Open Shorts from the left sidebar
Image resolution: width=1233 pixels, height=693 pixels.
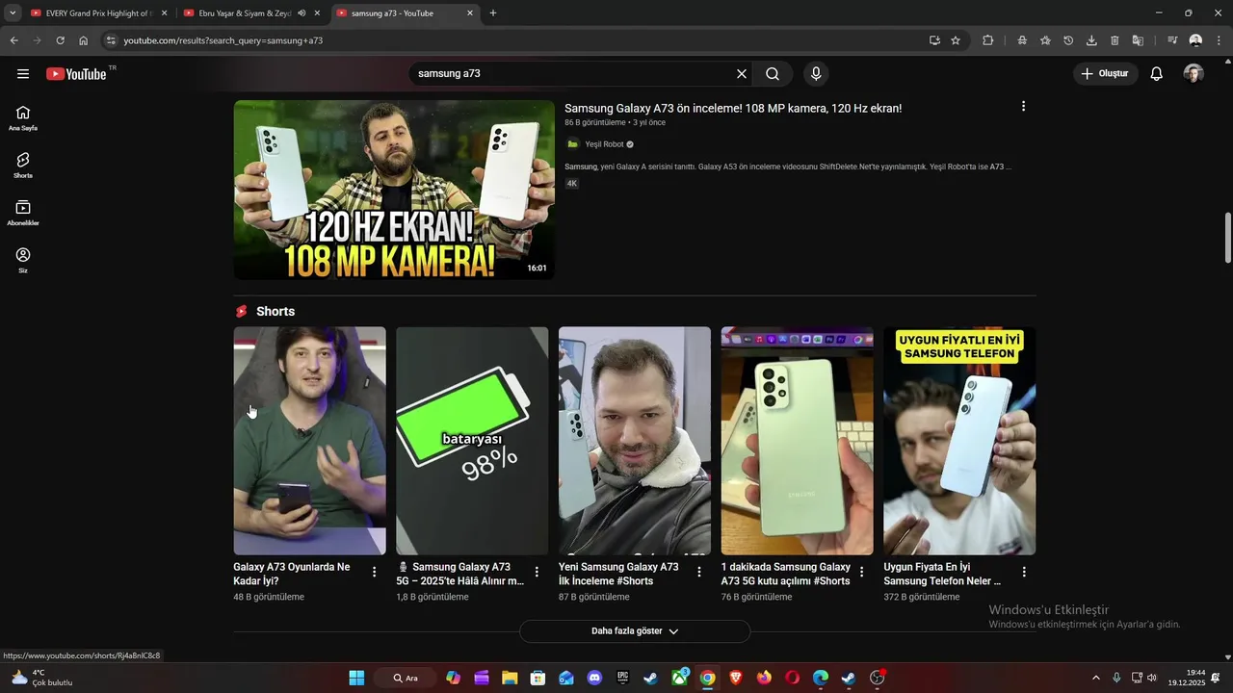pyautogui.click(x=23, y=166)
